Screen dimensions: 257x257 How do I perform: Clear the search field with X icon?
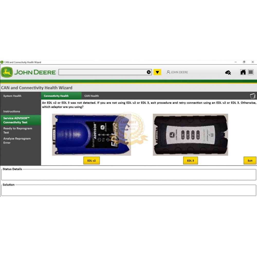pyautogui.click(x=149, y=72)
